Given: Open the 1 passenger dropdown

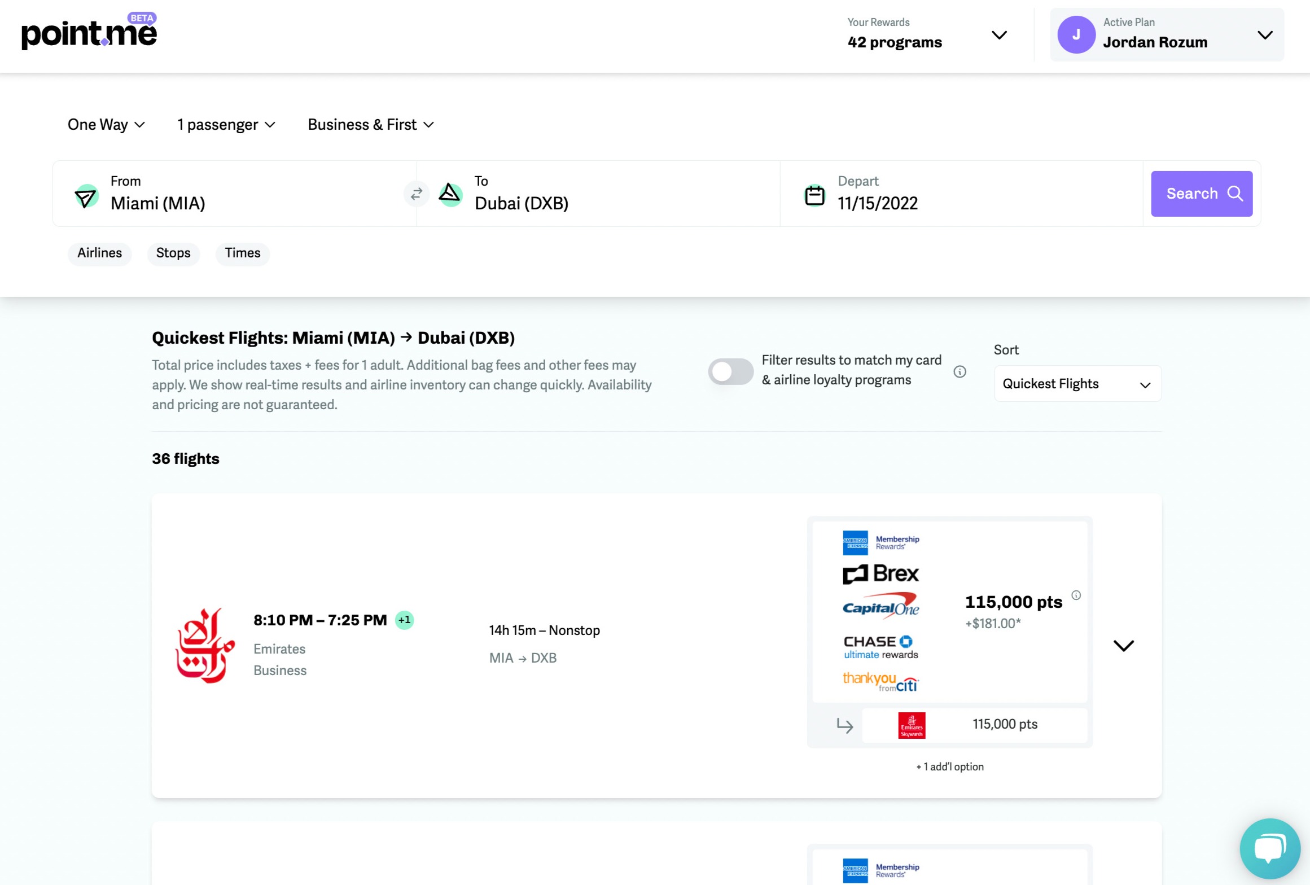Looking at the screenshot, I should (x=226, y=124).
